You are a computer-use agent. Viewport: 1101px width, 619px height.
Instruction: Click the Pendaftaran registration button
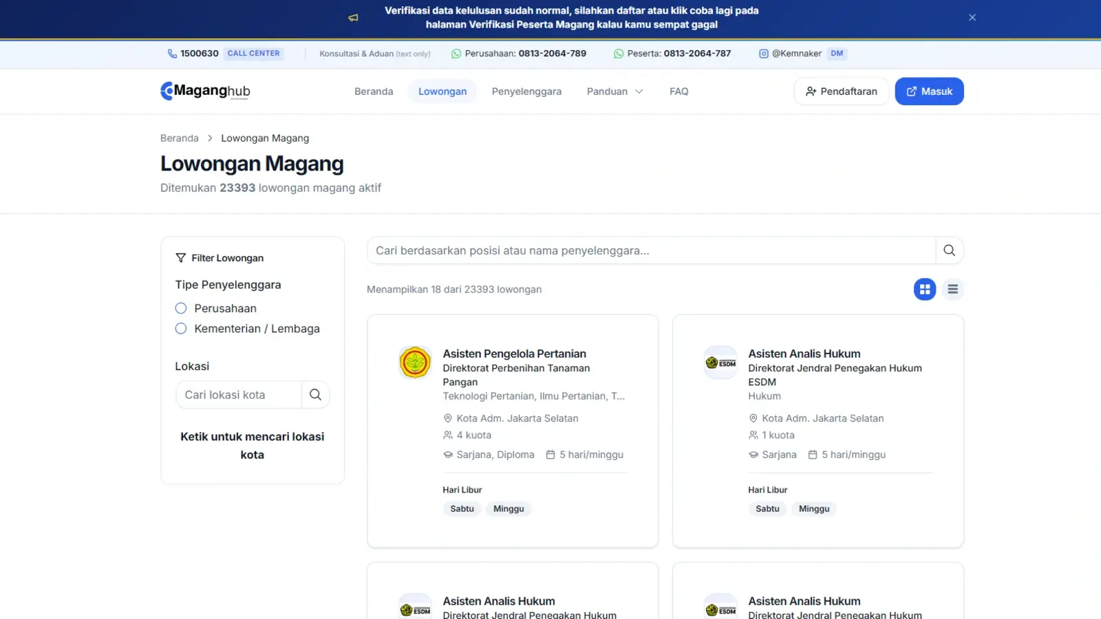[842, 91]
